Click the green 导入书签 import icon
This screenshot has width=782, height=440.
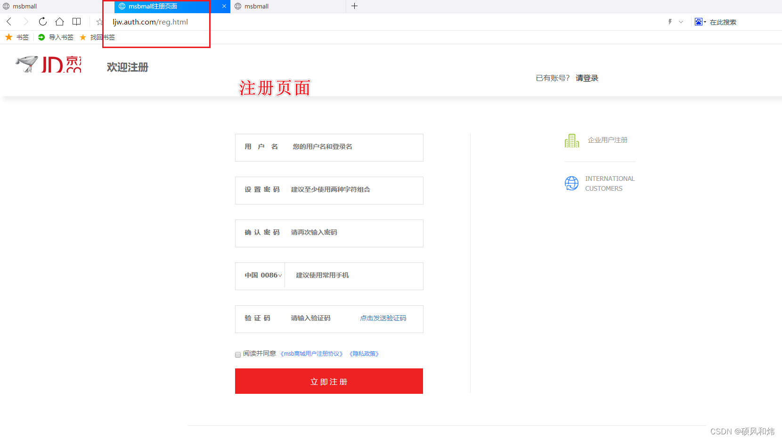[41, 37]
